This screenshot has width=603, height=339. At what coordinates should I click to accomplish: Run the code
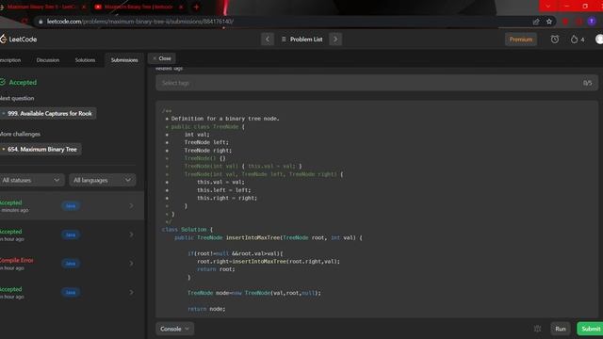point(561,329)
